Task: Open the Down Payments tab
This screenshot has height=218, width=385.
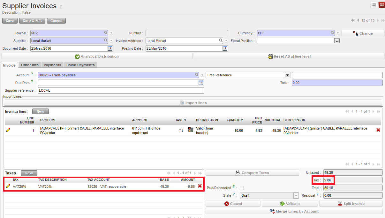Action: [80, 65]
